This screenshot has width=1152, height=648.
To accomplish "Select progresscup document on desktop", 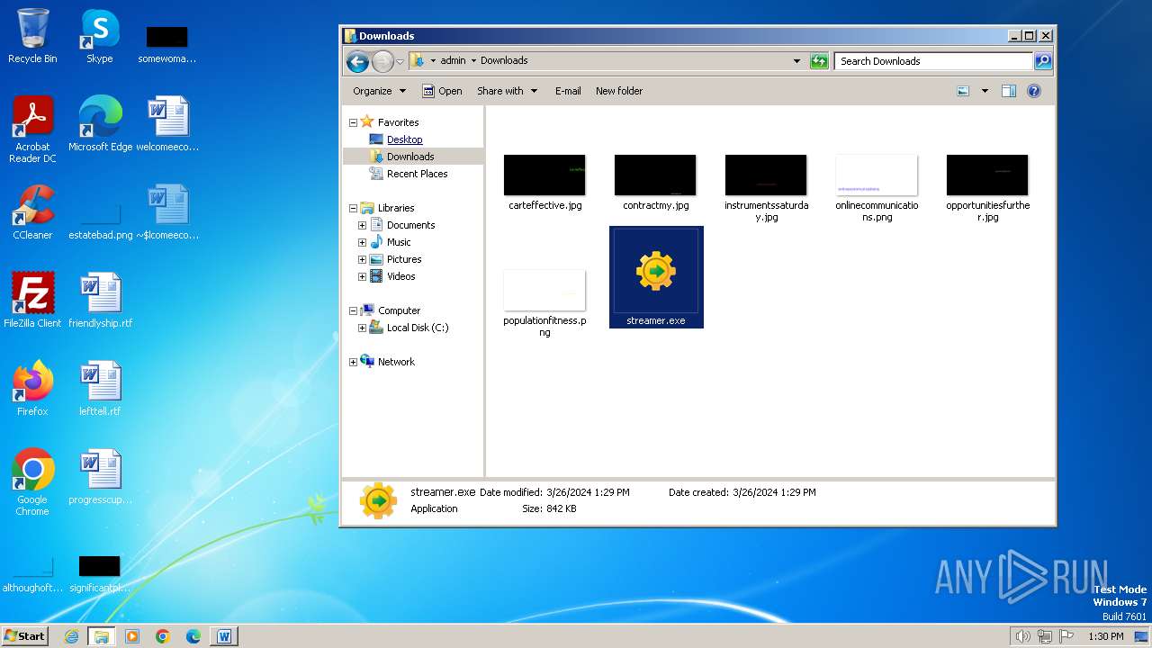I will point(100,477).
